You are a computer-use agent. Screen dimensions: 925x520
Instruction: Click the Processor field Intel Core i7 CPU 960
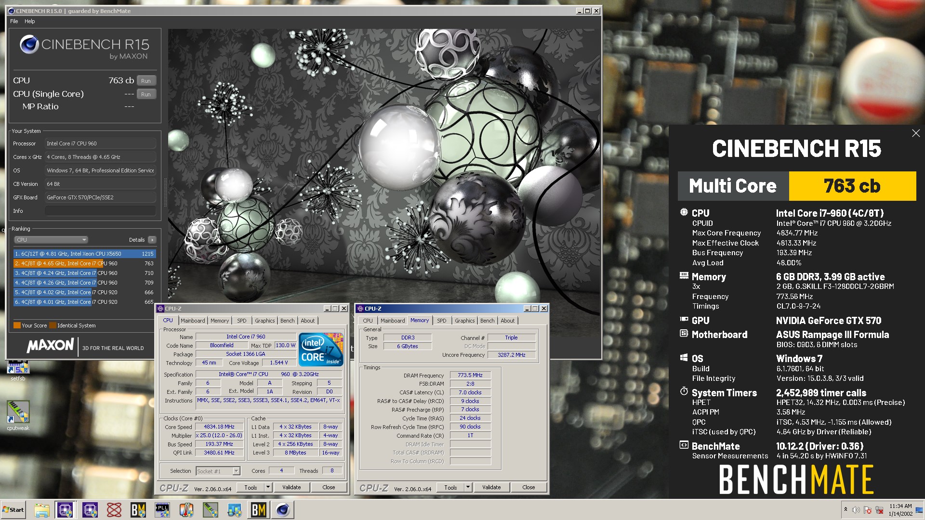tap(100, 143)
